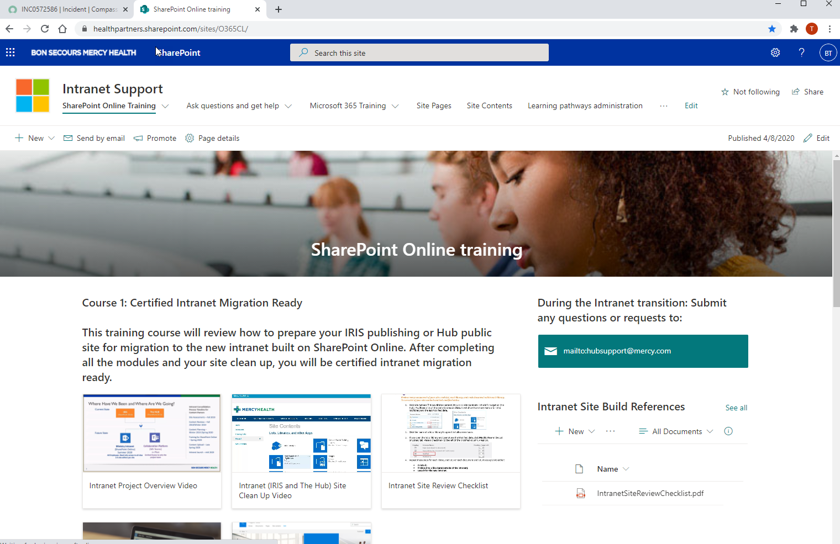Toggle Not following star for this site

coord(750,92)
